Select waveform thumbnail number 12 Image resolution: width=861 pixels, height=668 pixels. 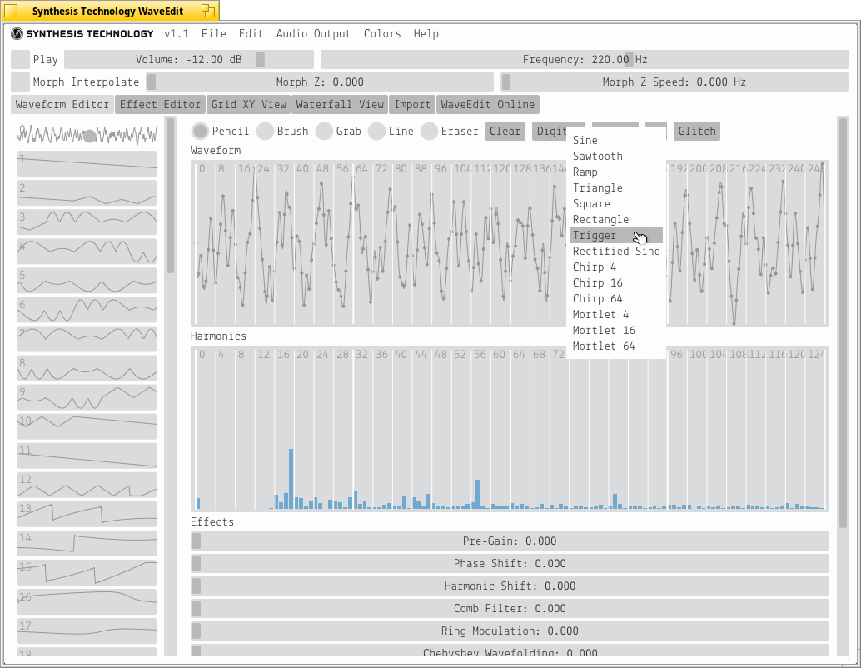87,485
